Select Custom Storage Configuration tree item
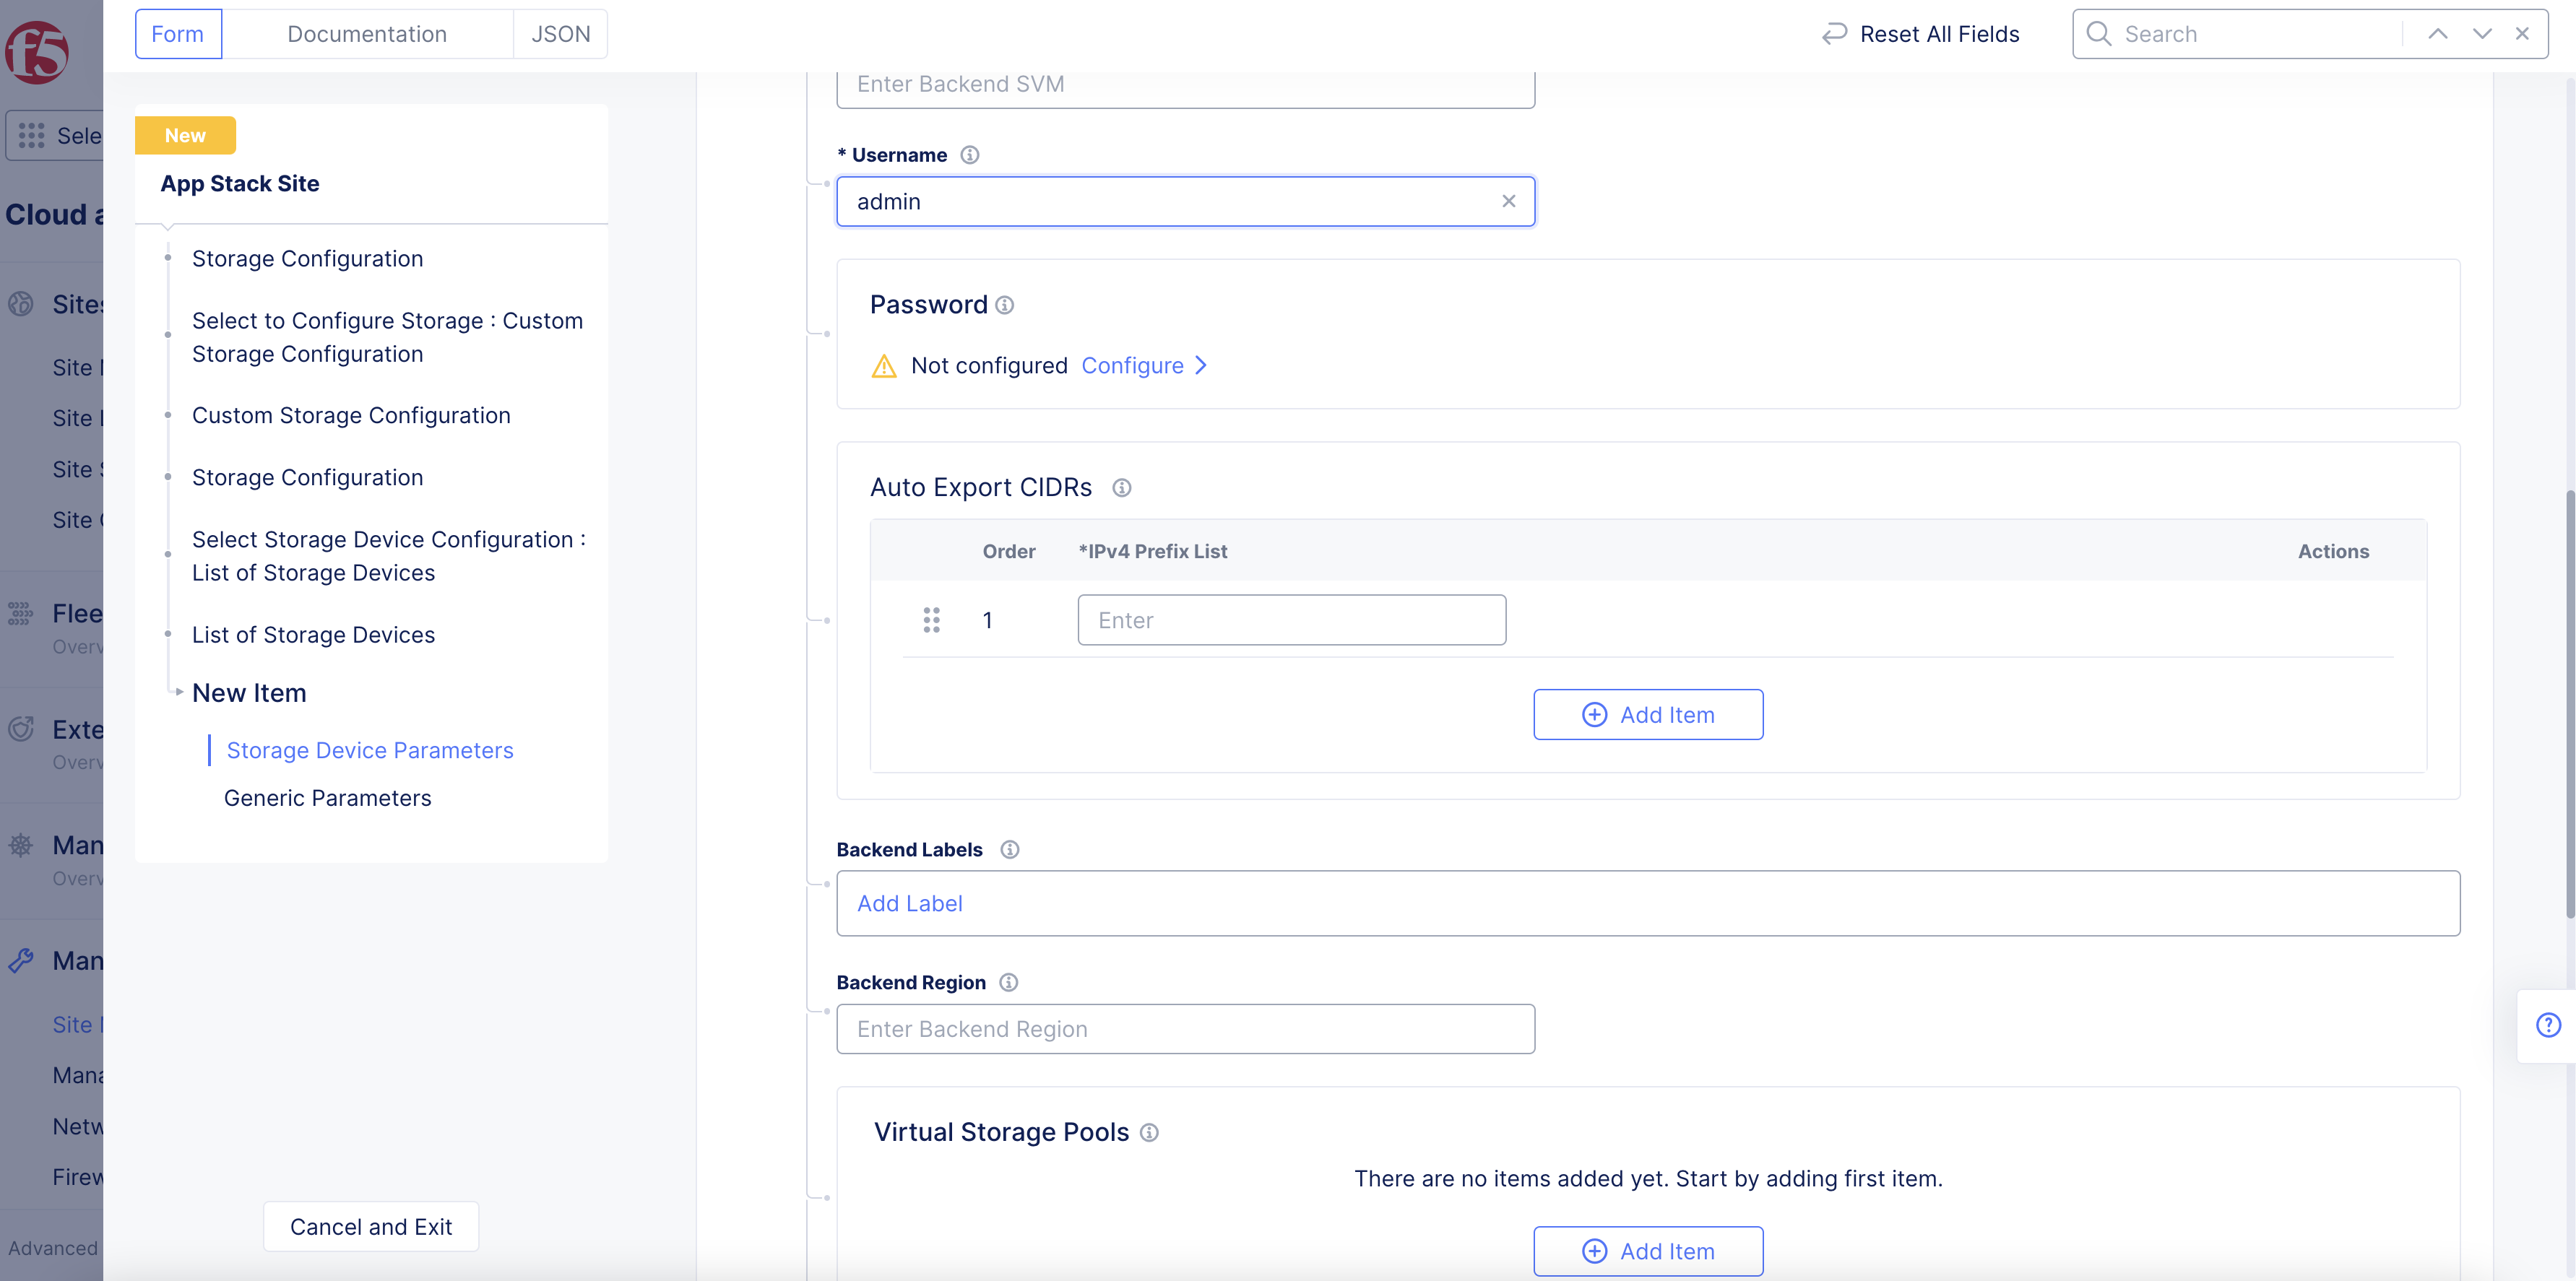The width and height of the screenshot is (2576, 1281). click(351, 416)
